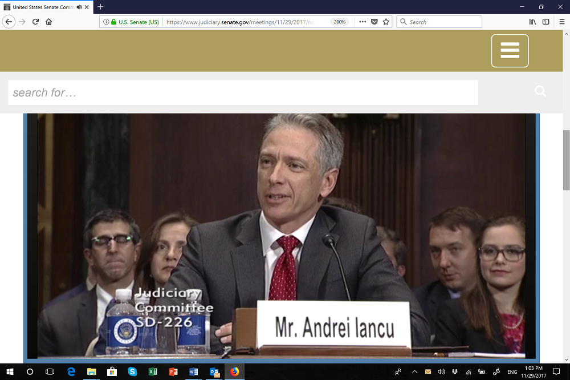This screenshot has height=380, width=570.
Task: Open Firefox Library icon
Action: [x=532, y=22]
